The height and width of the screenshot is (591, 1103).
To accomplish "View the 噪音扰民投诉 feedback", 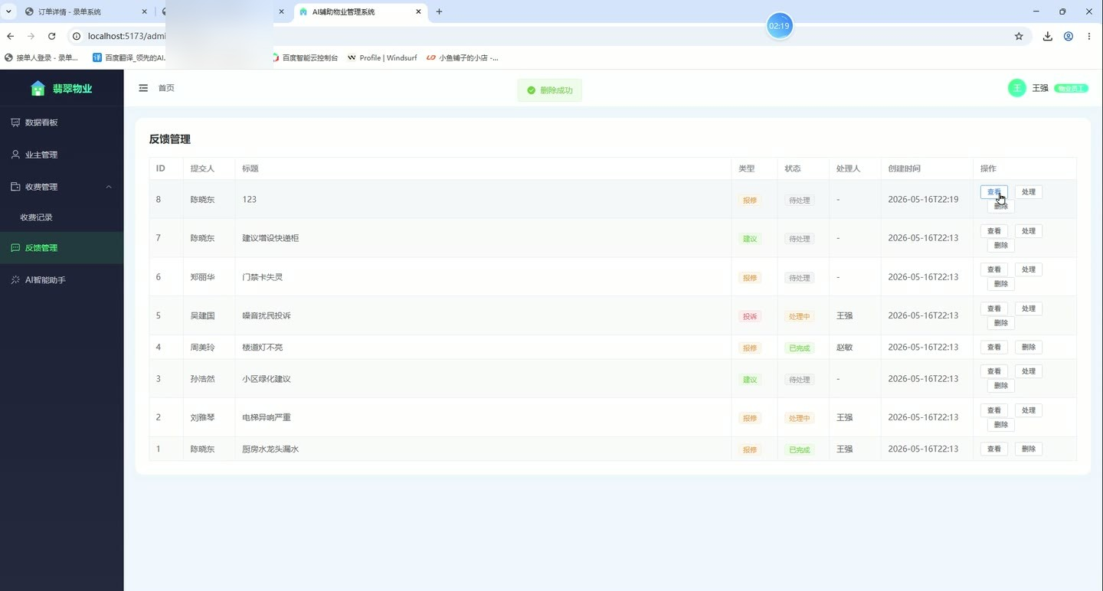I will 994,309.
